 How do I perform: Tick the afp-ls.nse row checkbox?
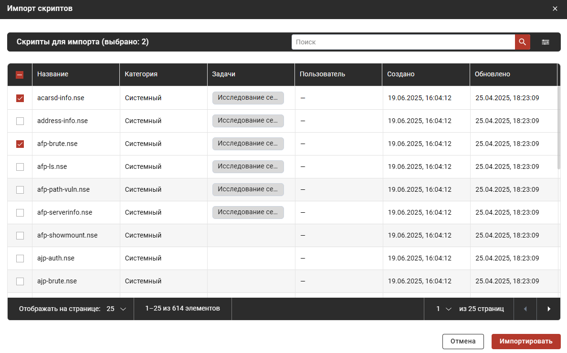(20, 166)
